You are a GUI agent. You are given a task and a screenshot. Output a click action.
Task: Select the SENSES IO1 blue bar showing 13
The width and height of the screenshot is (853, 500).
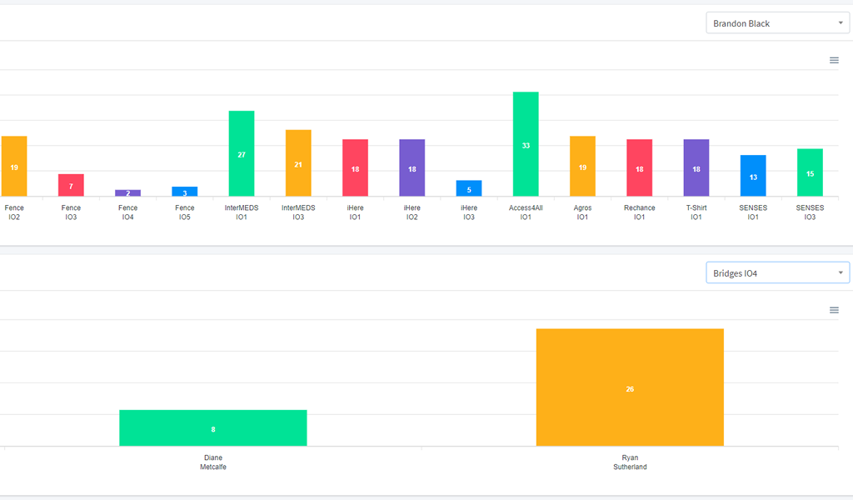click(753, 176)
